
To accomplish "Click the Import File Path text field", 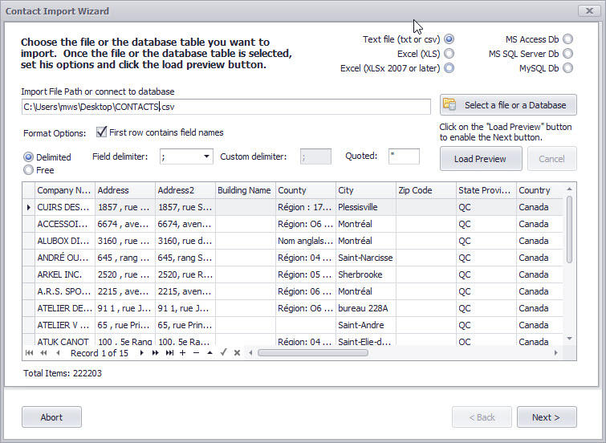I will pos(226,107).
